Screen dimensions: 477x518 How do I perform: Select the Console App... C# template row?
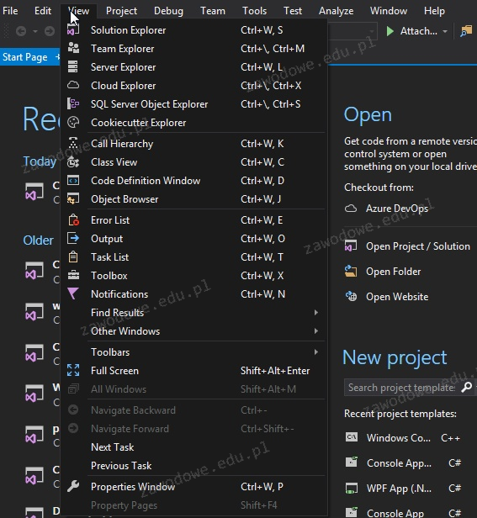[403, 462]
